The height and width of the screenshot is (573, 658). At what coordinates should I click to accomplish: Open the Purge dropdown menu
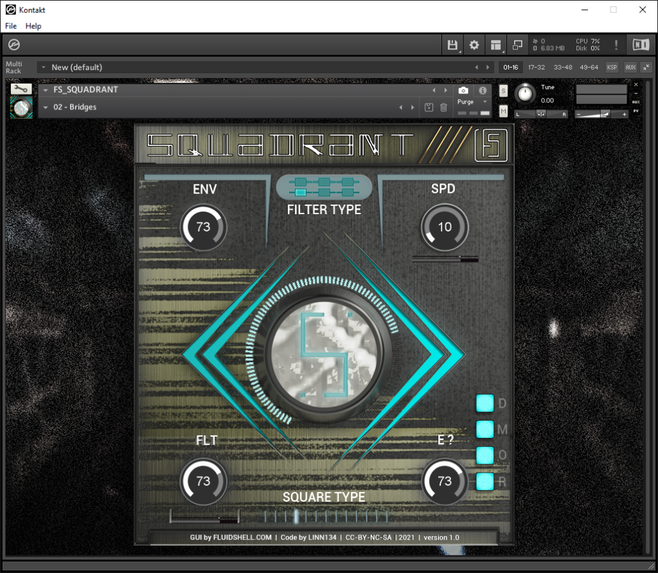(485, 102)
